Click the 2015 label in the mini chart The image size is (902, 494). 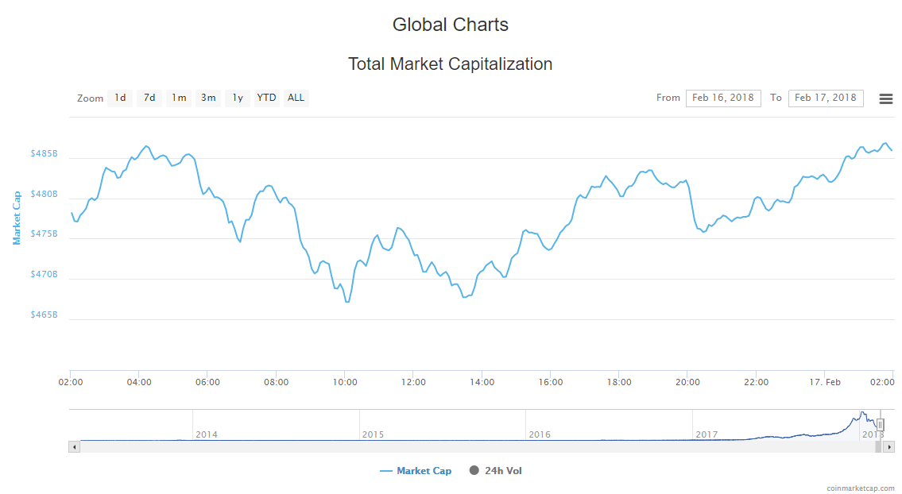click(374, 434)
